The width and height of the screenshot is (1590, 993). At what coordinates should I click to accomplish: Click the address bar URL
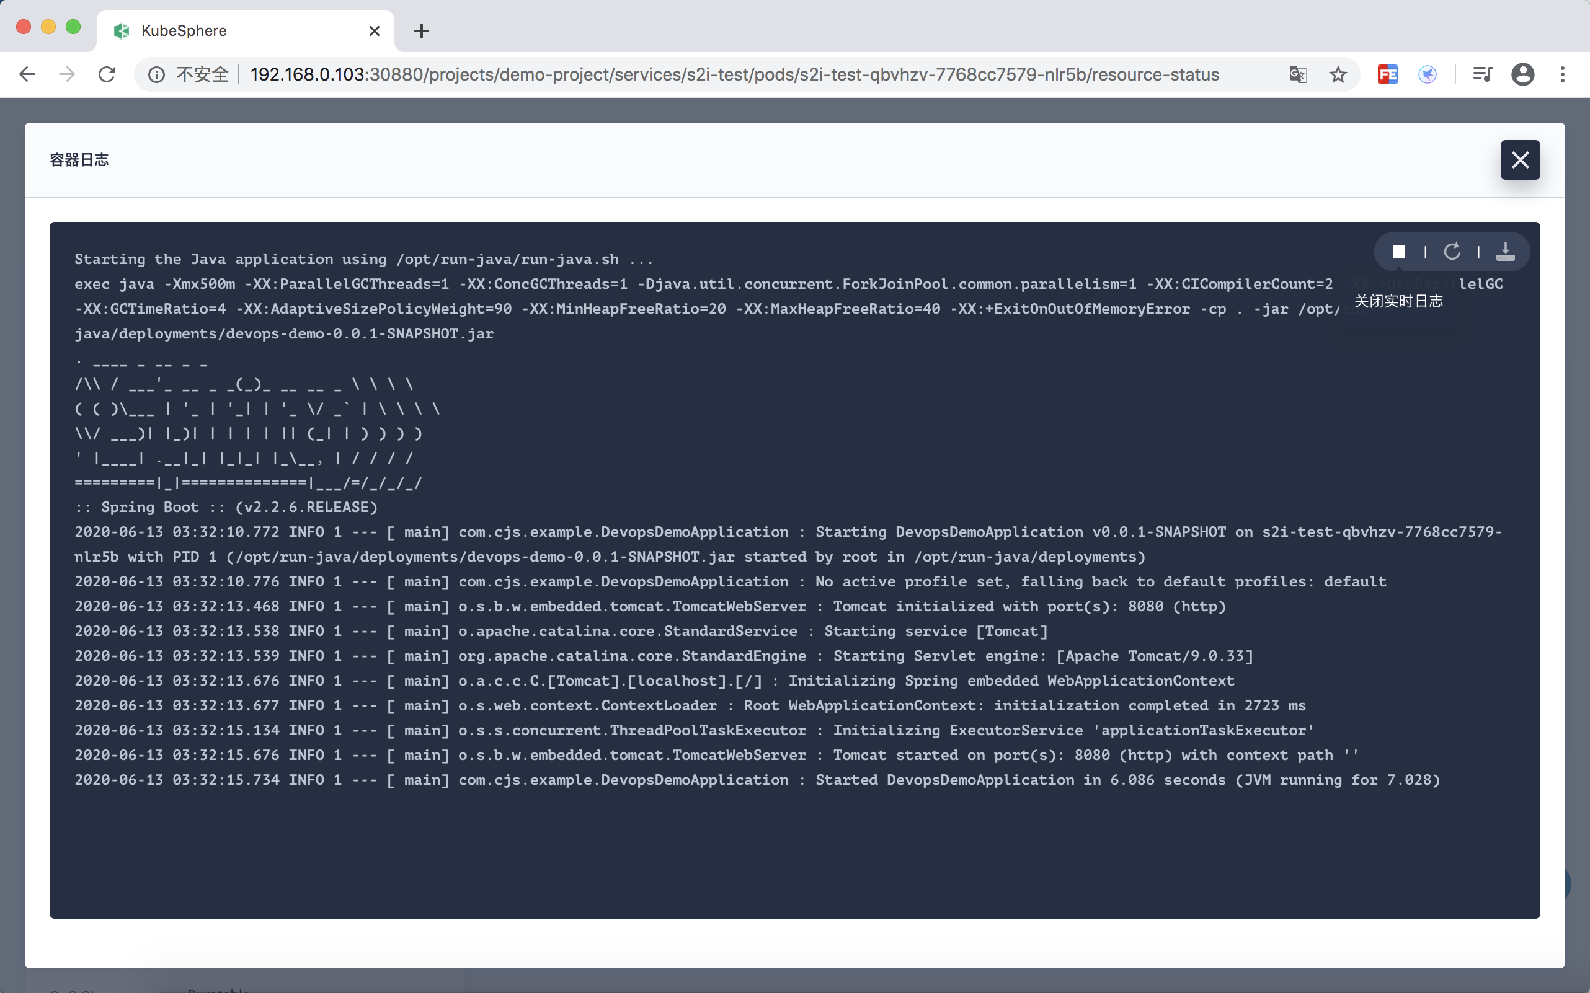point(734,74)
